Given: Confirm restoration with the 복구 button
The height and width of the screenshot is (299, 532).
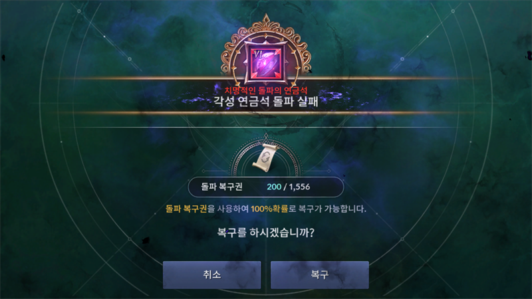Looking at the screenshot, I should click(x=320, y=275).
